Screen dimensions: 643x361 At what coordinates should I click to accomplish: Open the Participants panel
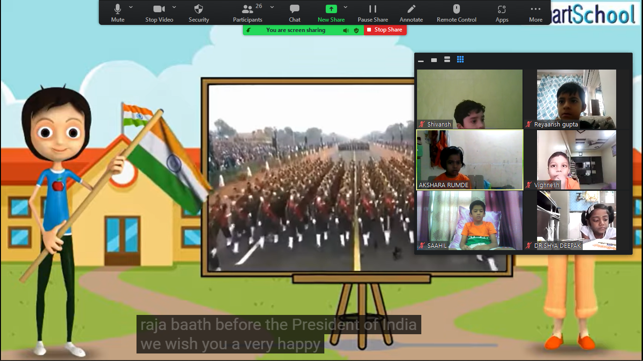click(x=248, y=13)
